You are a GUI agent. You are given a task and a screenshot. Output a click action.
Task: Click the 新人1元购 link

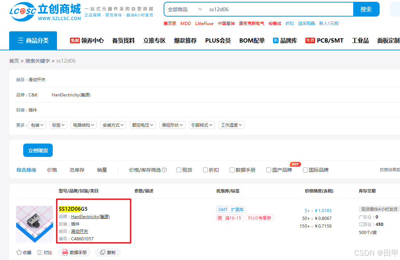pos(329,24)
